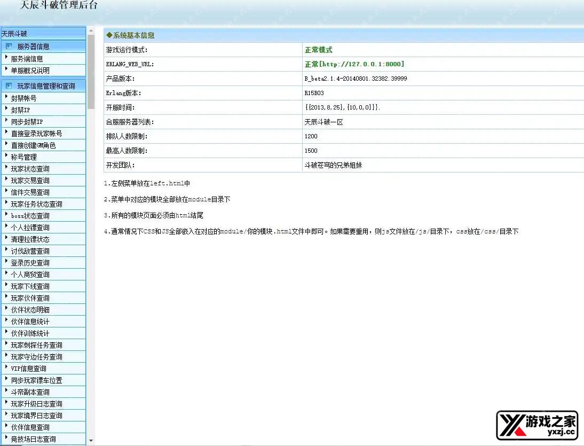Click the 1500 max players value
584x446 pixels.
[x=311, y=151]
